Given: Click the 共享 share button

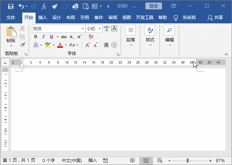Looking at the screenshot, I should coord(215,18).
